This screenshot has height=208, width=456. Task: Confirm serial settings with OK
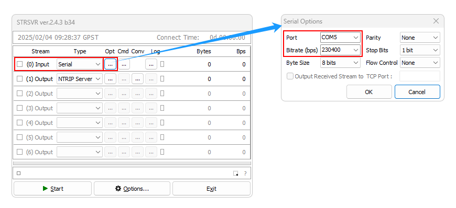tap(369, 91)
